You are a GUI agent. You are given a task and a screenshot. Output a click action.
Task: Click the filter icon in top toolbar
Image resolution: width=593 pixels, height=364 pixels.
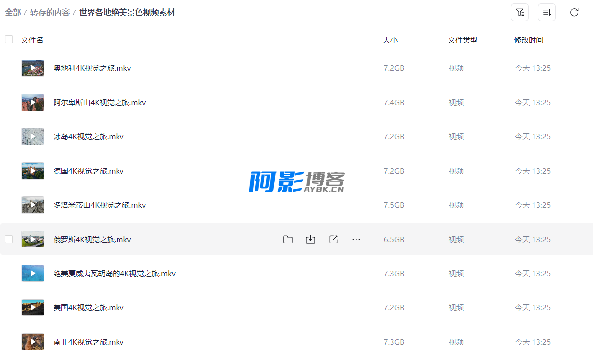click(x=519, y=13)
